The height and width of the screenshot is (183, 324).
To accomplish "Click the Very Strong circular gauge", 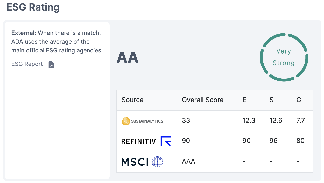I will point(284,57).
